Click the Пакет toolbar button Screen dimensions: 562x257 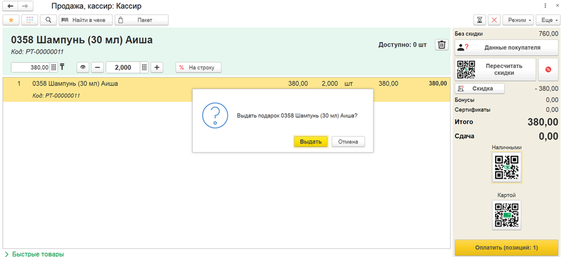click(x=141, y=20)
